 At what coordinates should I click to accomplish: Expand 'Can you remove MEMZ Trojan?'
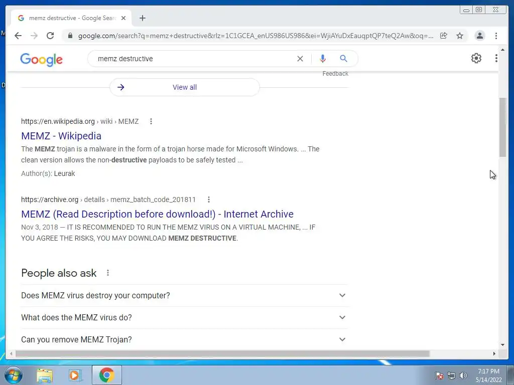coord(184,339)
